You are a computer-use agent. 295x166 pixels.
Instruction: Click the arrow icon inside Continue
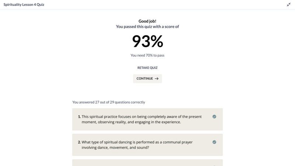tap(156, 79)
